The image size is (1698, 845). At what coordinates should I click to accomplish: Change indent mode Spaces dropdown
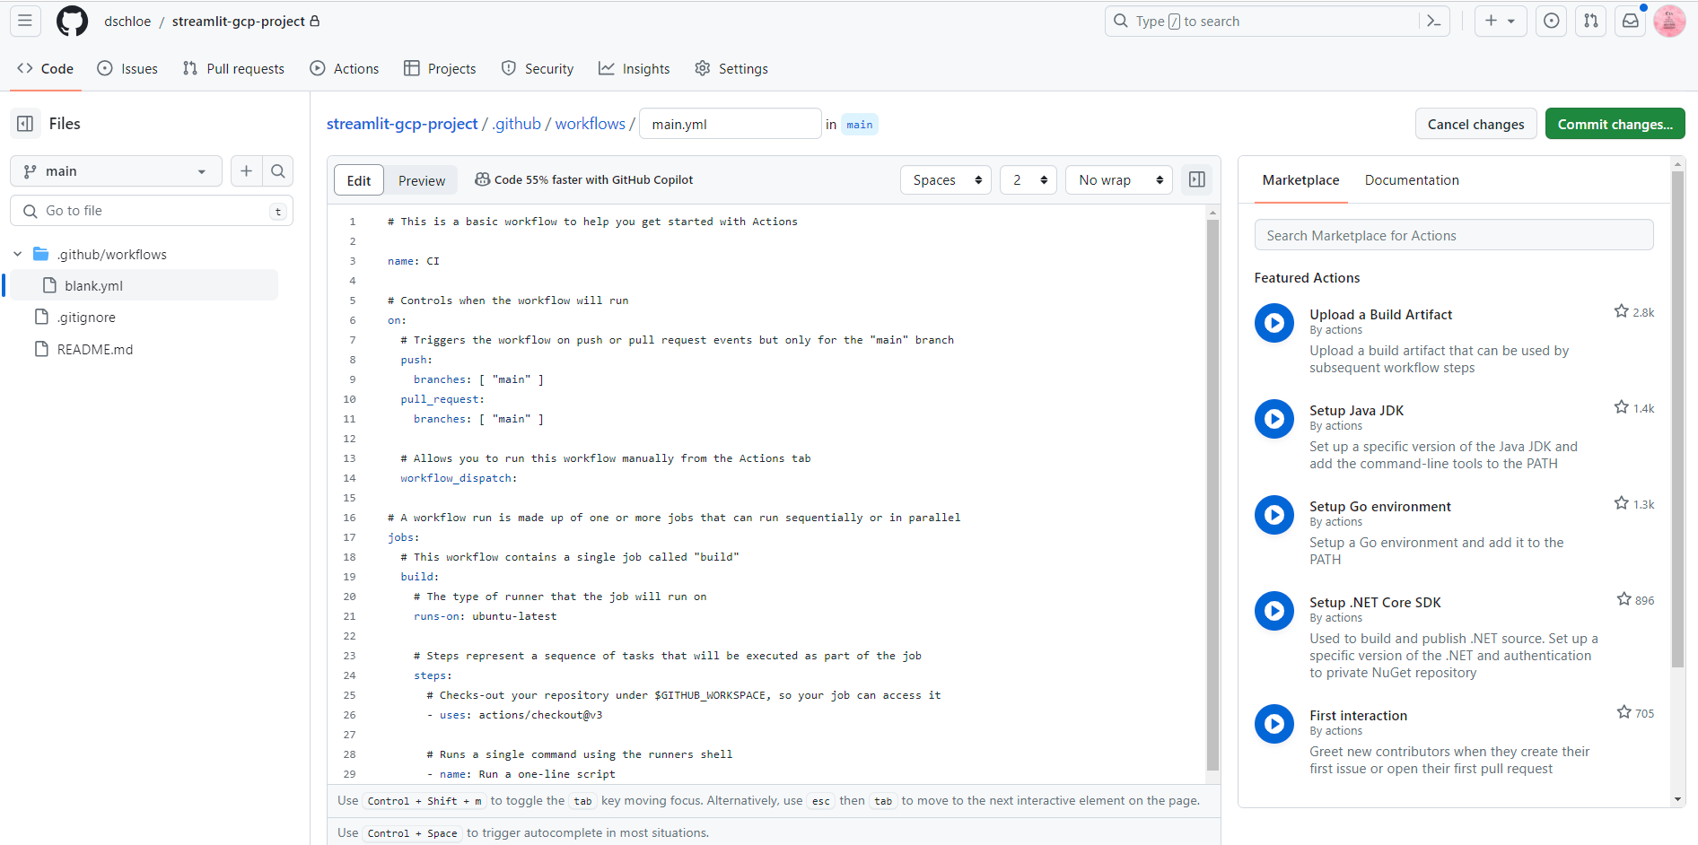pyautogui.click(x=946, y=180)
